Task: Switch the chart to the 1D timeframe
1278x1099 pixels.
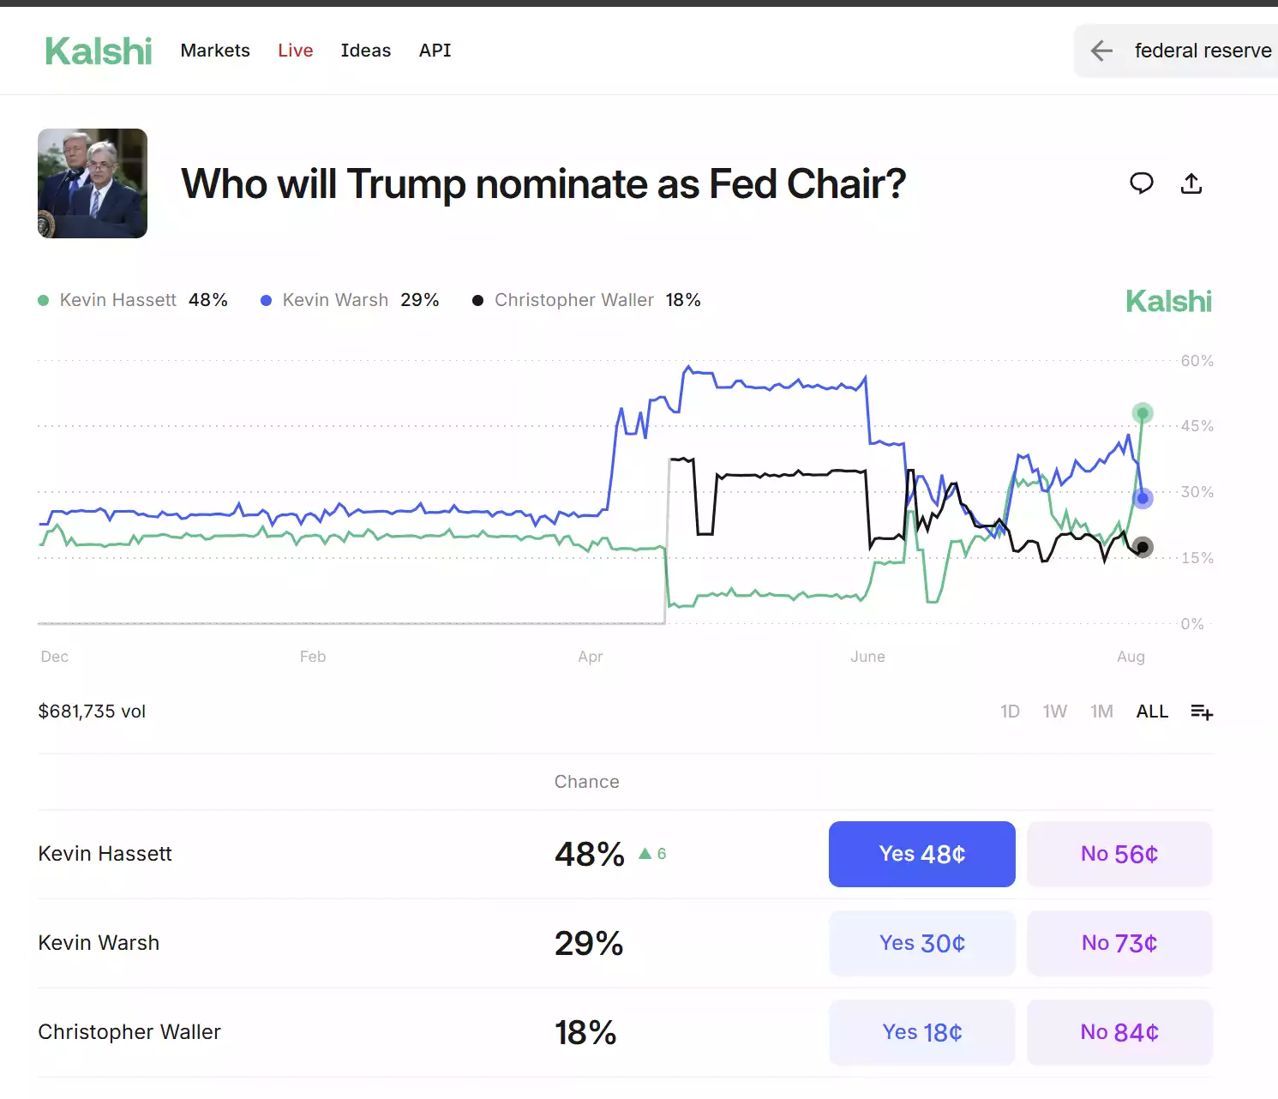Action: click(1010, 712)
